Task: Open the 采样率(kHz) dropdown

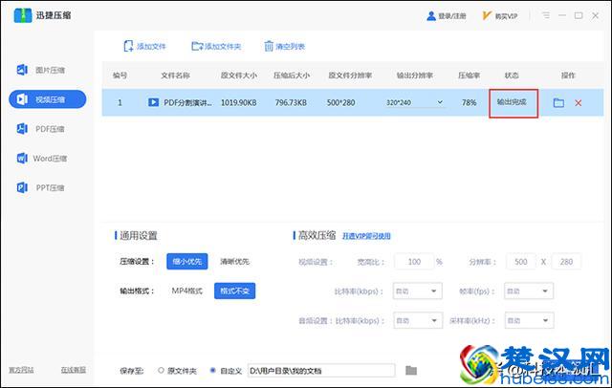Action: (529, 320)
